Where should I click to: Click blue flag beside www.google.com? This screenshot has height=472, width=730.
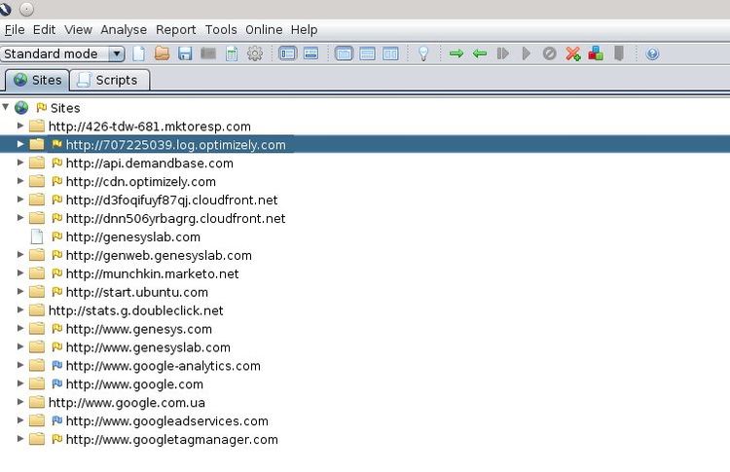point(56,383)
